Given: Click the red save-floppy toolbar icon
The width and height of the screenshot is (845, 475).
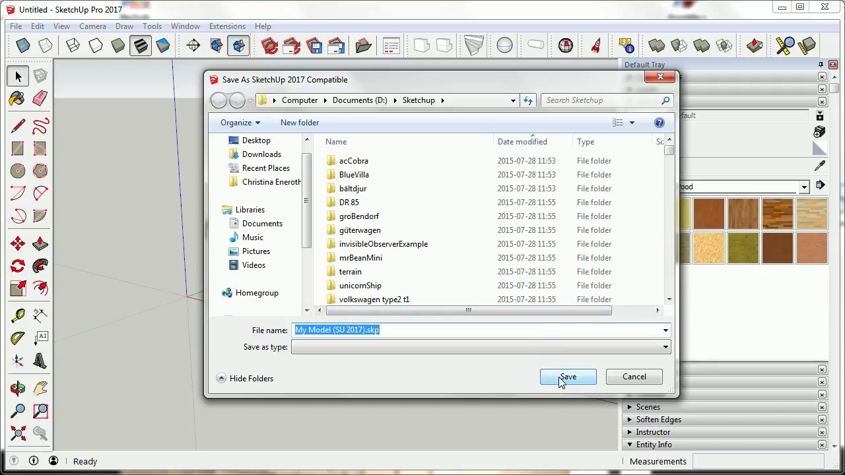Looking at the screenshot, I should (315, 46).
